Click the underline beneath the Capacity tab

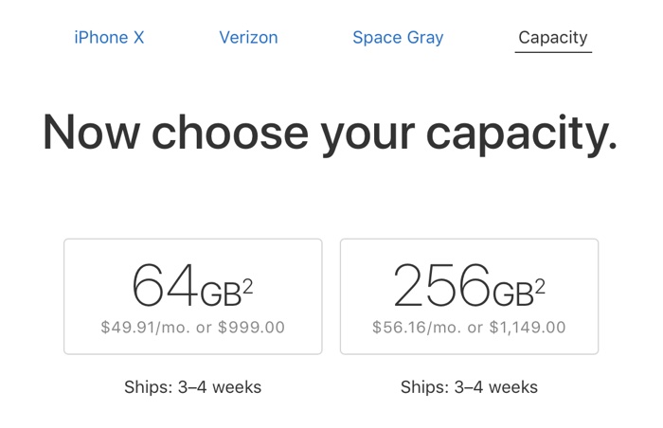pos(553,52)
